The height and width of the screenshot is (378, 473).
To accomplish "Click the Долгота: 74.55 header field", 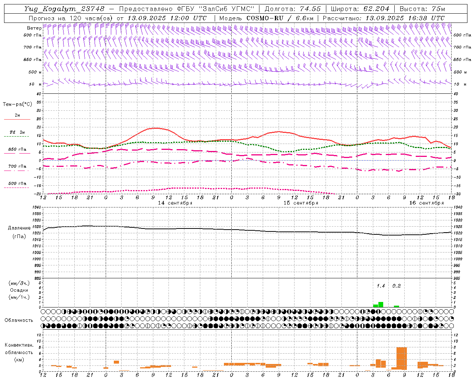I will (x=293, y=9).
